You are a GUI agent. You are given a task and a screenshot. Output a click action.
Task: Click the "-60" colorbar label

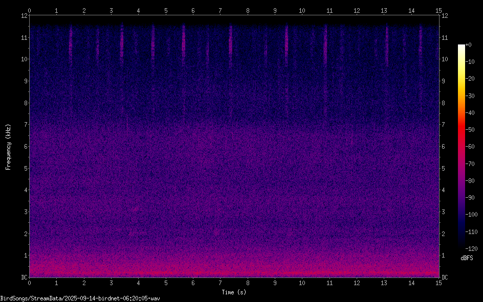tap(470, 147)
